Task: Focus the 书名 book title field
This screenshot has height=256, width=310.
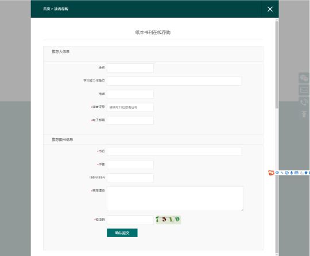Action: coord(174,151)
